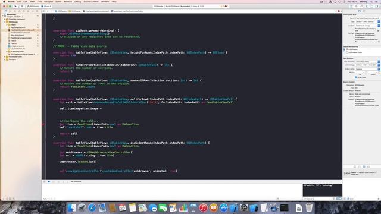This screenshot has height=214, width=381.
Task: Show the Object library in the library pane
Action: 364,166
